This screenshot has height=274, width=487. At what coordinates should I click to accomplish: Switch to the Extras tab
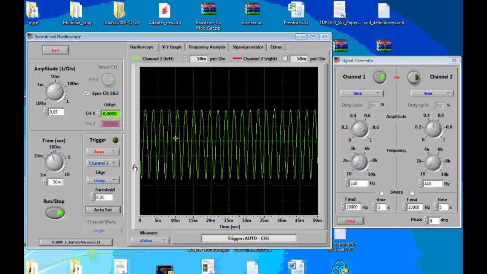(276, 47)
